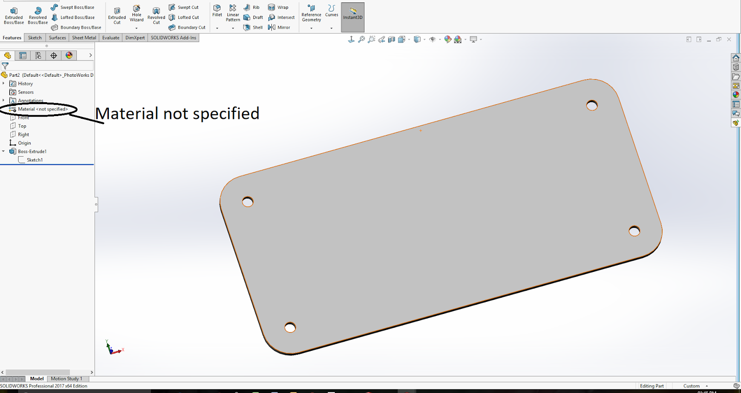Viewport: 741px width, 393px height.
Task: Click Section View icon
Action: tap(391, 39)
